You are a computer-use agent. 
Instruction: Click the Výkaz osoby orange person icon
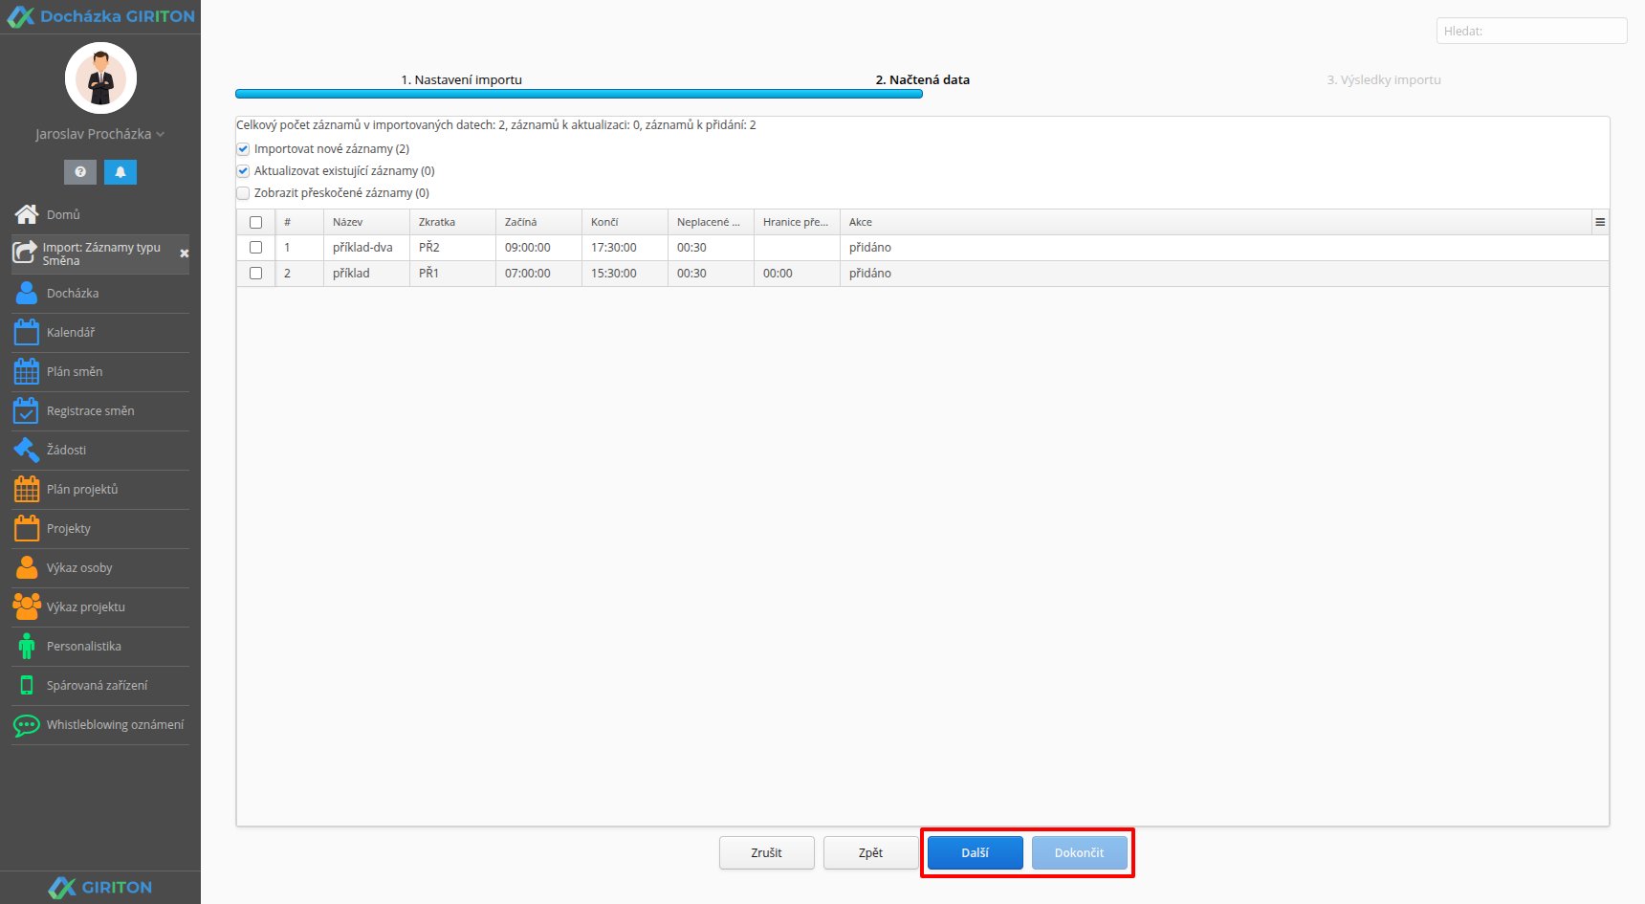(x=27, y=567)
